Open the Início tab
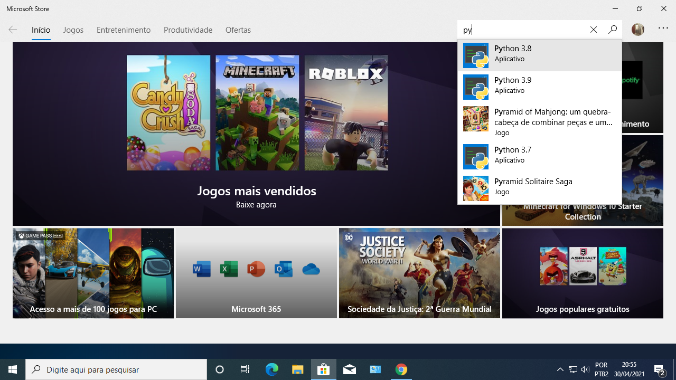Viewport: 676px width, 380px height. click(41, 30)
